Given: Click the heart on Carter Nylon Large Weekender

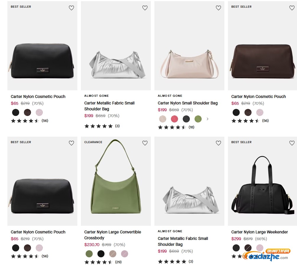Looking at the screenshot, I should [292, 143].
